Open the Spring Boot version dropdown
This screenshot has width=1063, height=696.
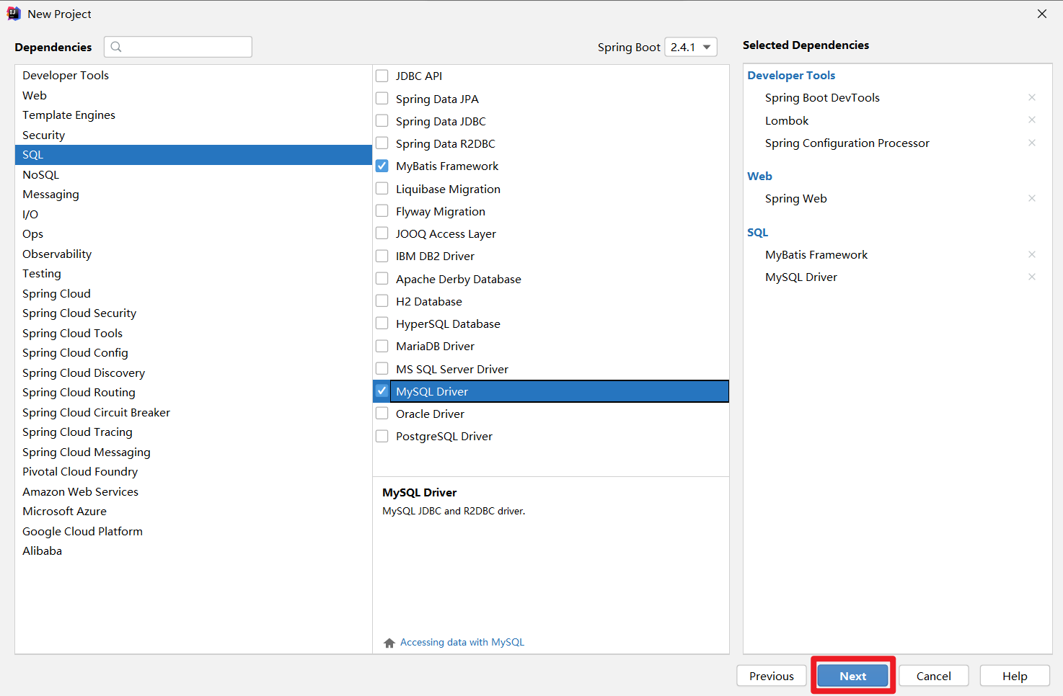[x=691, y=47]
